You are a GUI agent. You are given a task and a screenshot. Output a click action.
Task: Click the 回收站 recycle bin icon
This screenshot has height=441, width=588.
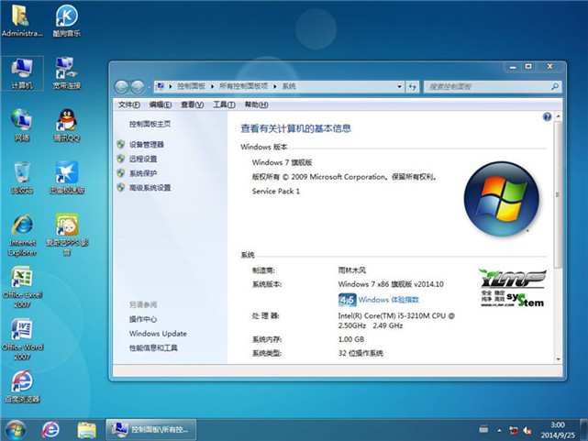pos(21,176)
